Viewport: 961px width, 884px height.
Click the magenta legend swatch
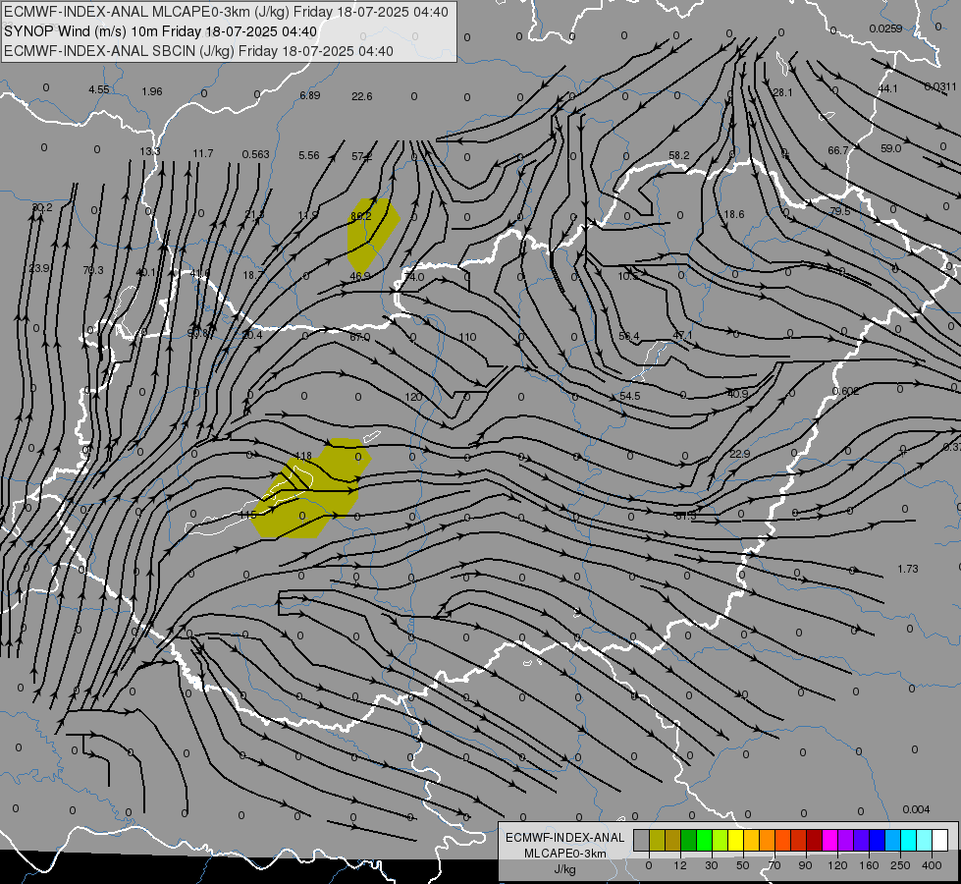(829, 841)
